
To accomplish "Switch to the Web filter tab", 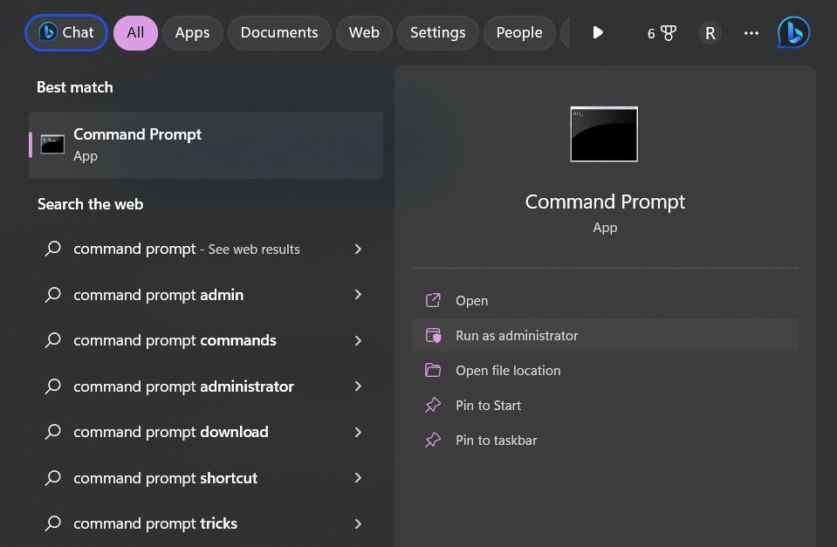I will (364, 32).
